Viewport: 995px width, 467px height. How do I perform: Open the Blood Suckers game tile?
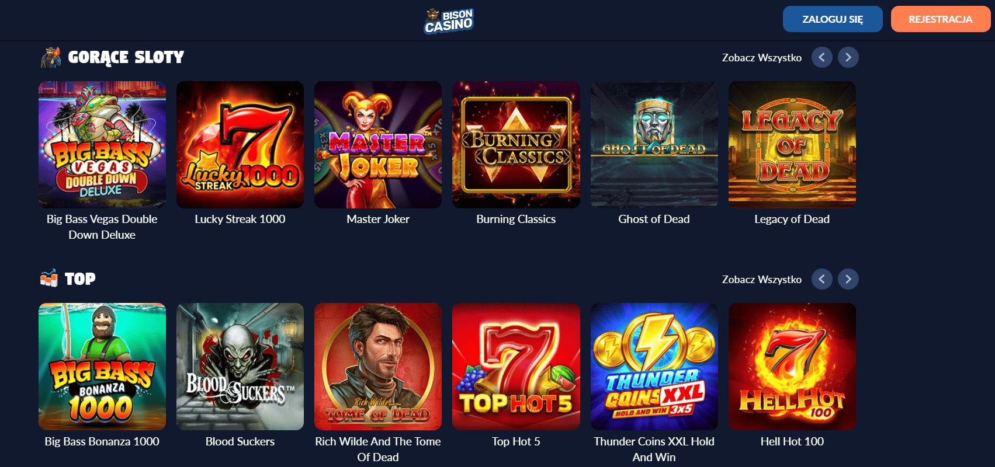240,367
